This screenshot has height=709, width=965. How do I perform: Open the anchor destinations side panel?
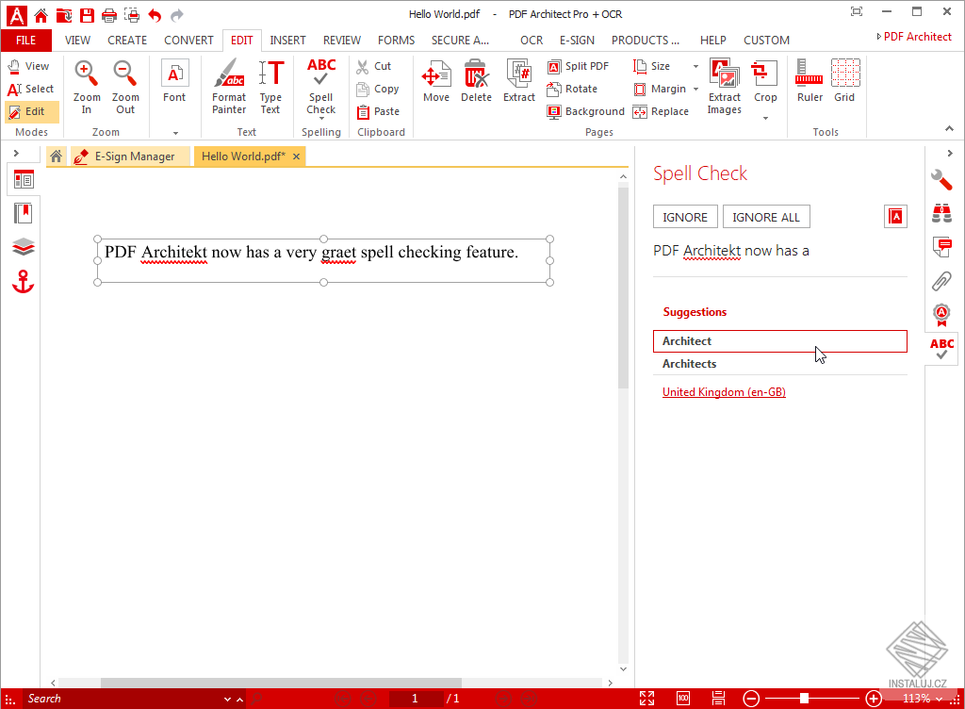tap(24, 281)
